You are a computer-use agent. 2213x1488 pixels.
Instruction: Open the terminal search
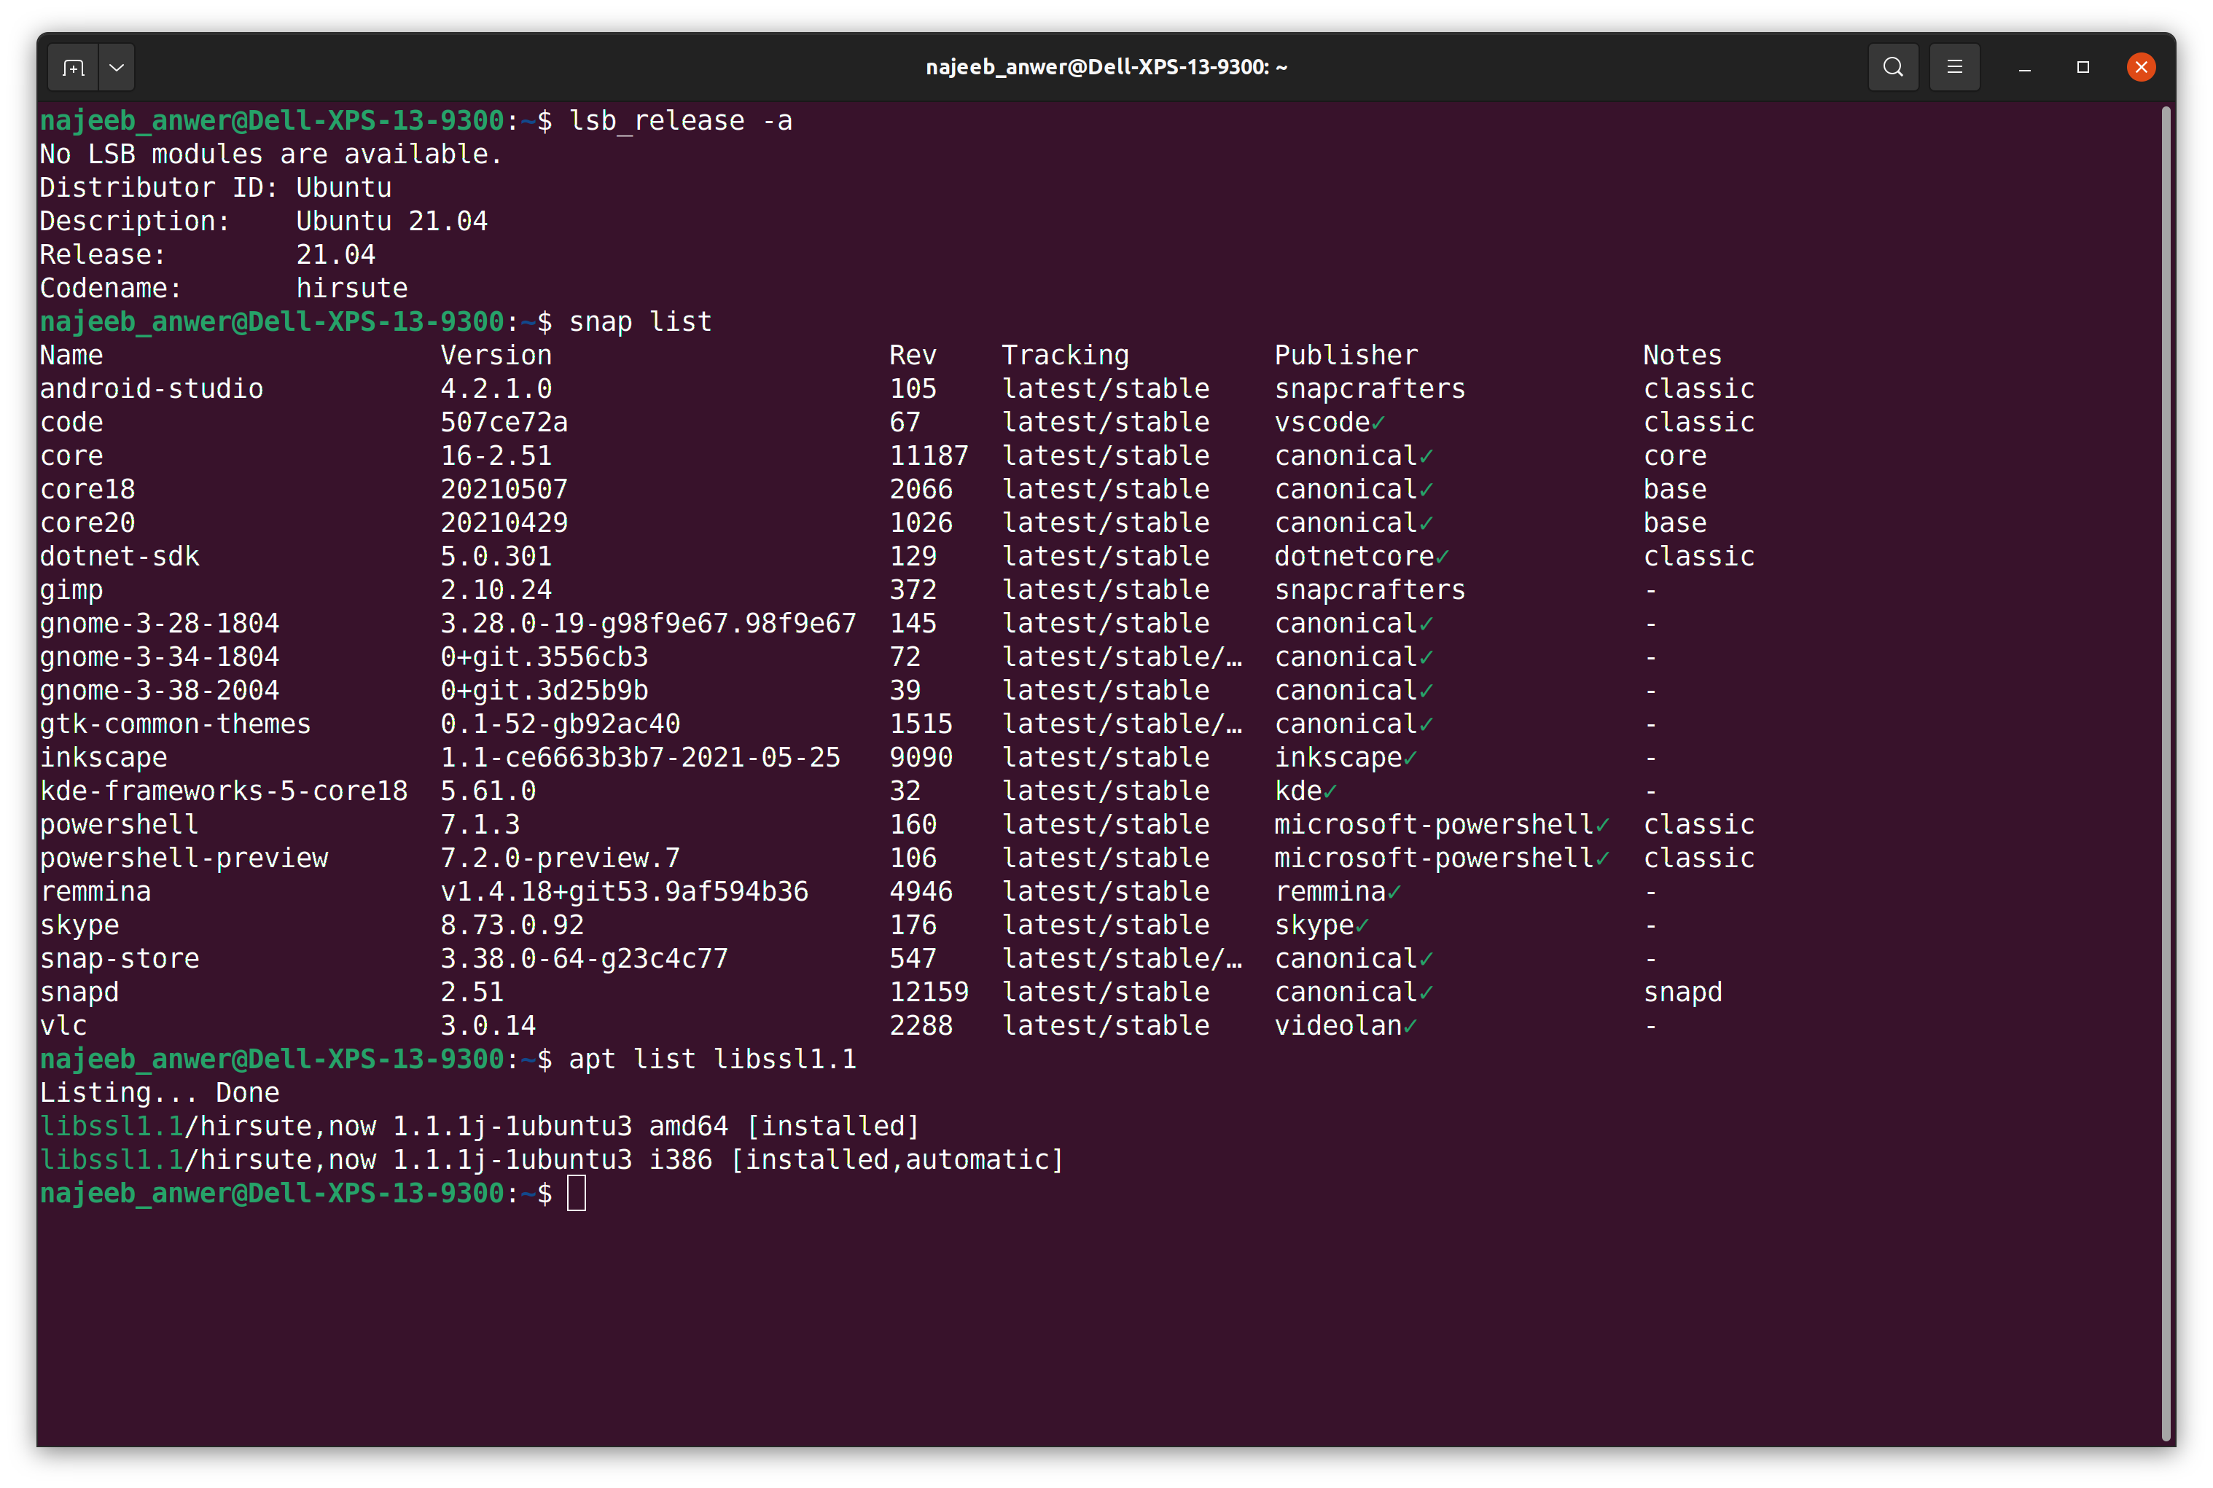click(x=1892, y=67)
